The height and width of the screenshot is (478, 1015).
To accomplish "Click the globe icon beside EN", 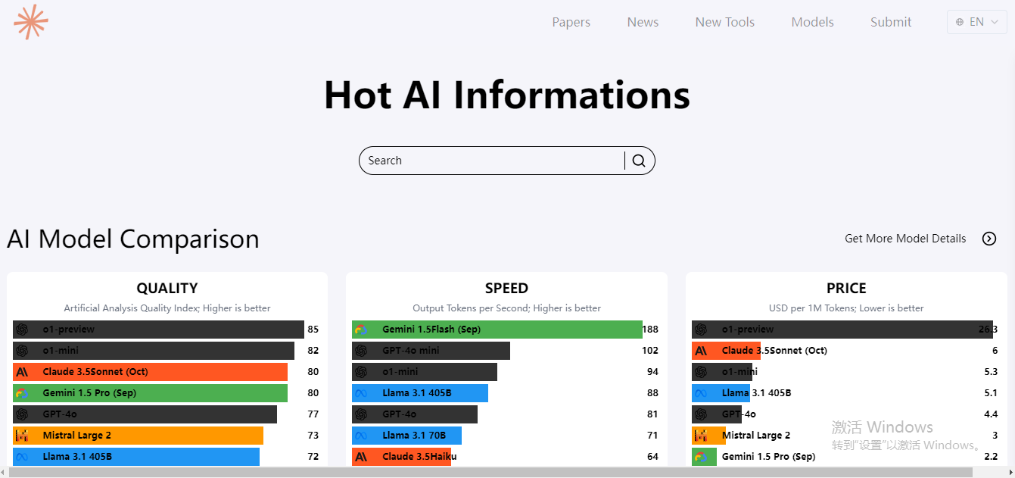I will point(960,22).
